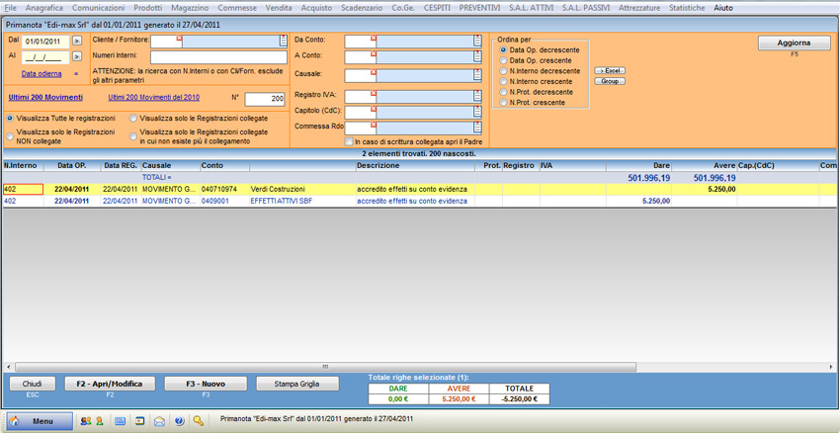Select 'Visualizza solo le Registrazioni collegate' option
The height and width of the screenshot is (433, 840).
click(134, 118)
